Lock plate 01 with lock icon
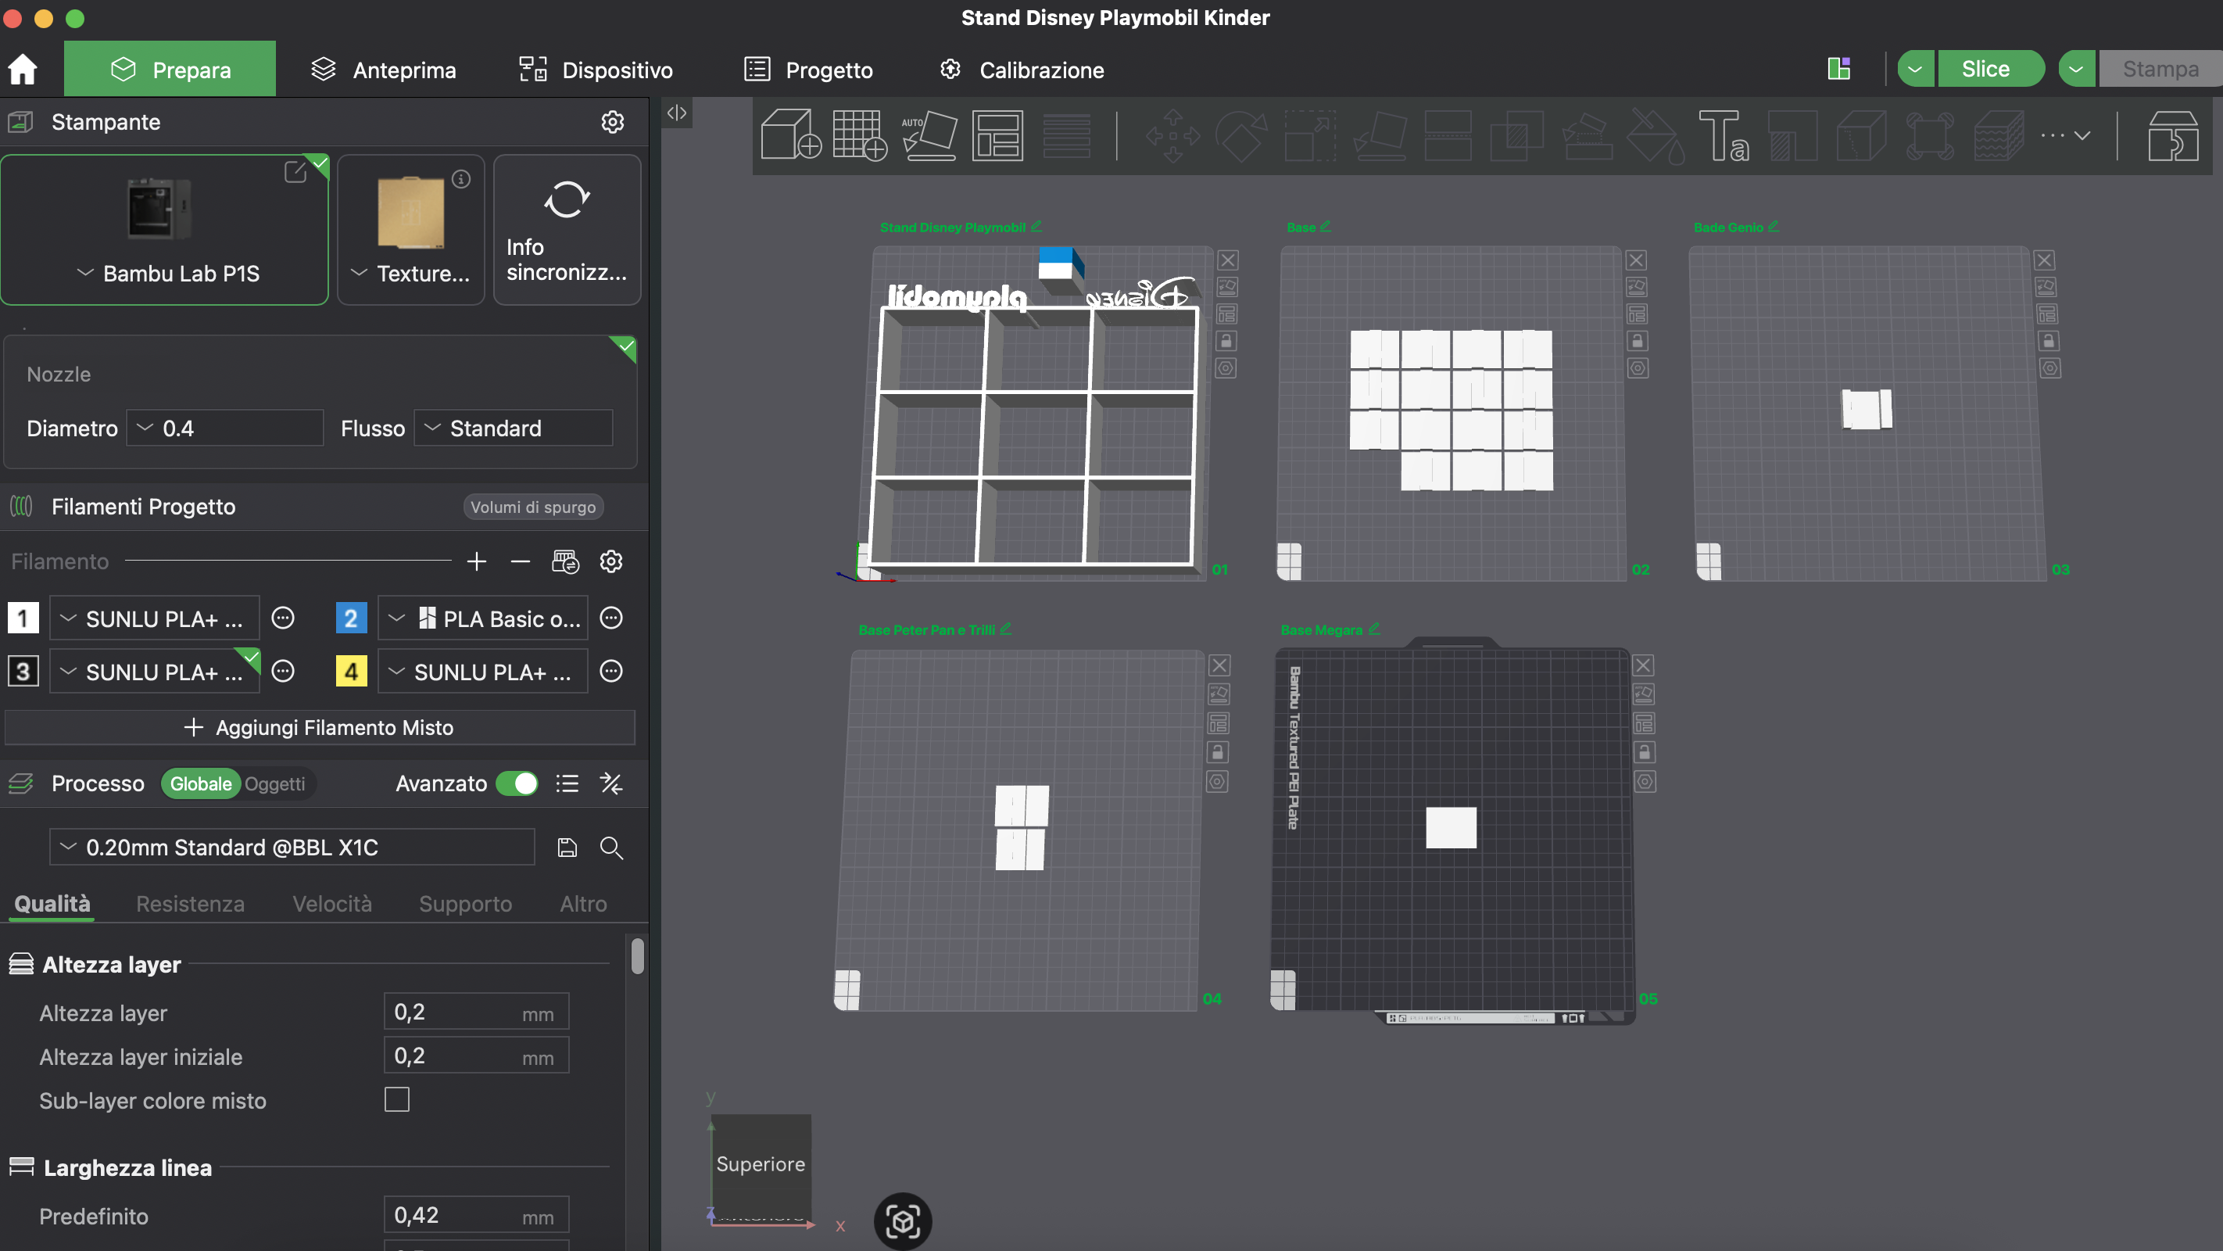Image resolution: width=2223 pixels, height=1251 pixels. (x=1226, y=341)
